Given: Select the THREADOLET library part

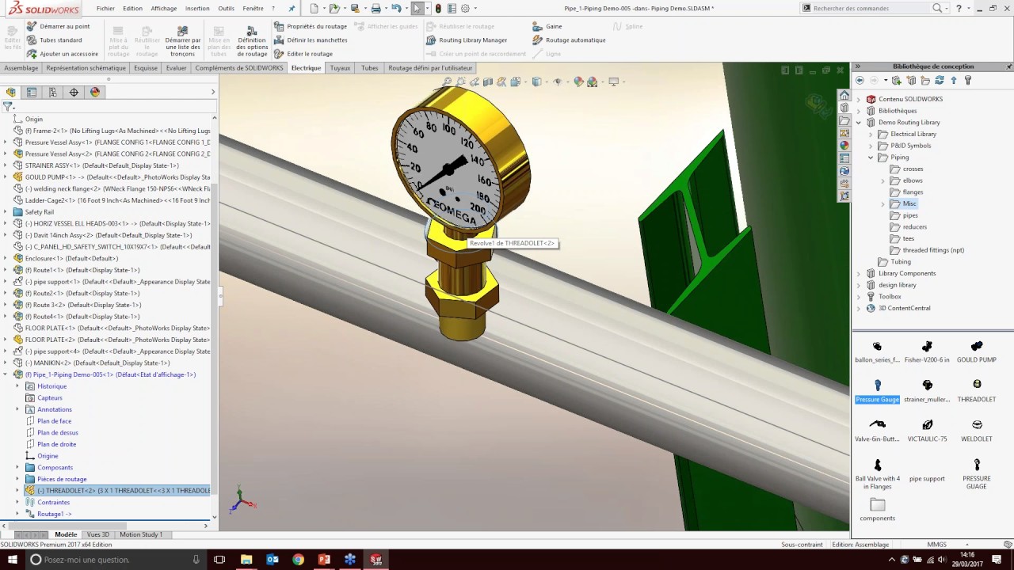Looking at the screenshot, I should click(x=977, y=391).
